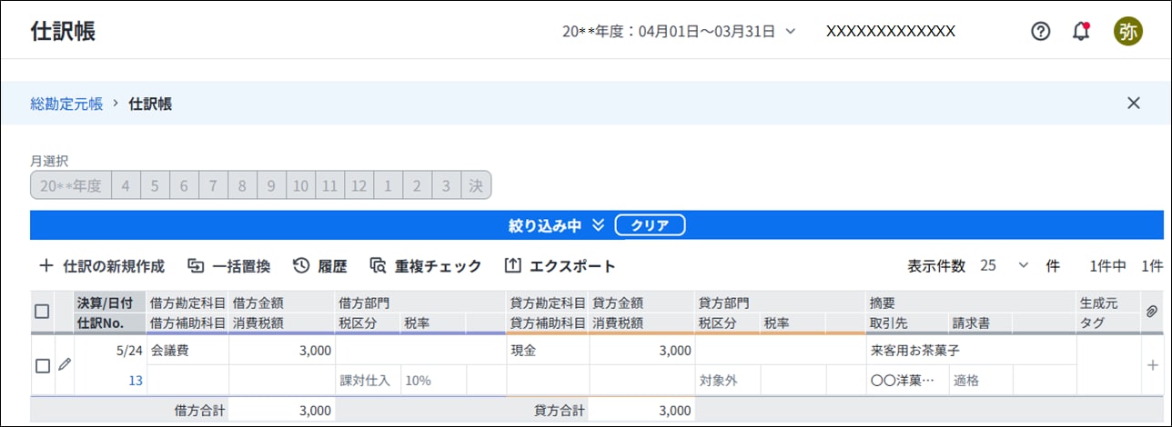Open the 履歴 history view
1172x427 pixels.
(320, 266)
